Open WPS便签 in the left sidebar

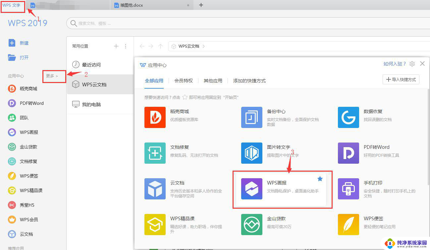coord(23,176)
